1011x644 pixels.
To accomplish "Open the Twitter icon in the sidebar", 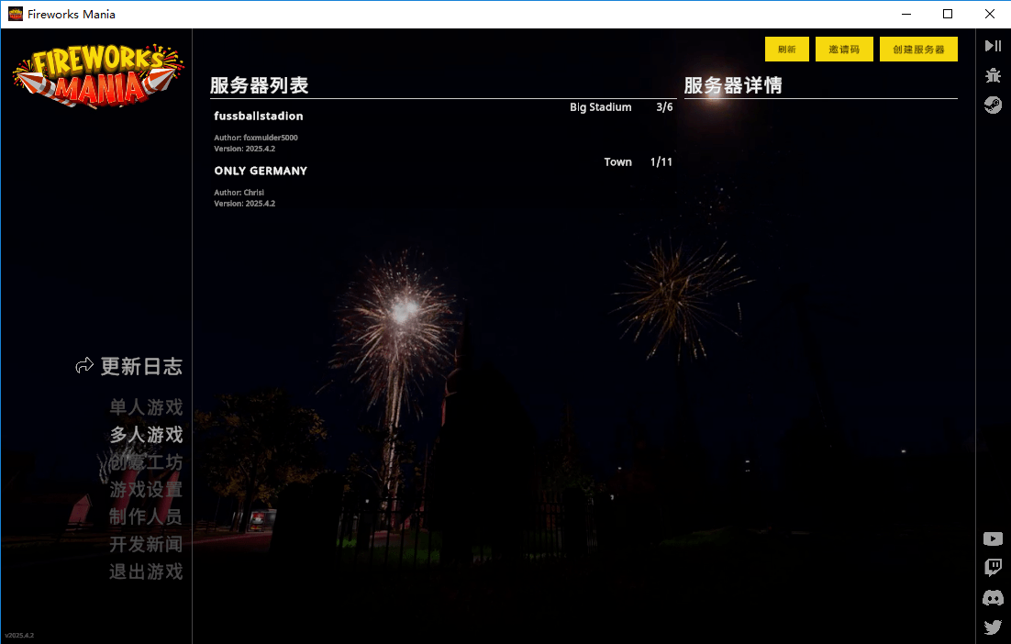I will [992, 627].
